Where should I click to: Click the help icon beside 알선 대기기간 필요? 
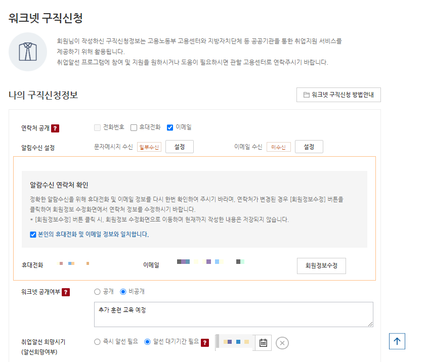pos(204,342)
